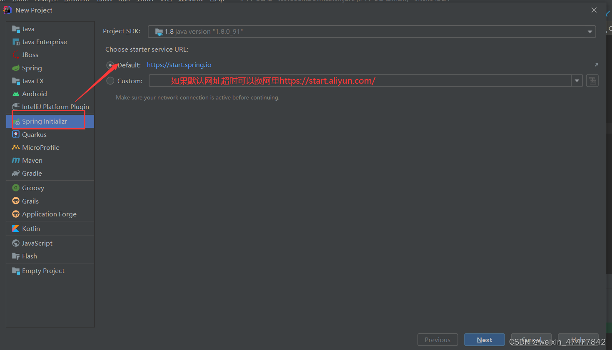The width and height of the screenshot is (612, 350).
Task: Expand the Custom URL history dropdown arrow
Action: 577,81
